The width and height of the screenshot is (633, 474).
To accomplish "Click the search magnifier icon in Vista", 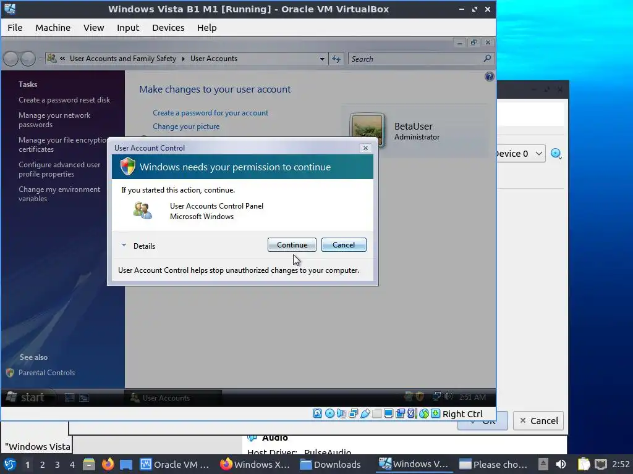I will pos(487,59).
